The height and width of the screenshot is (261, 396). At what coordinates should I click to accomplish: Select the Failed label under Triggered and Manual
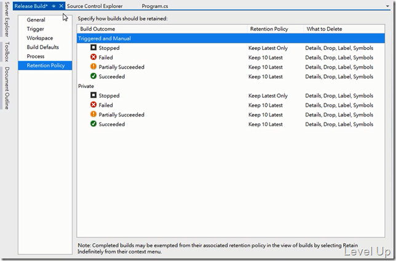click(x=106, y=58)
